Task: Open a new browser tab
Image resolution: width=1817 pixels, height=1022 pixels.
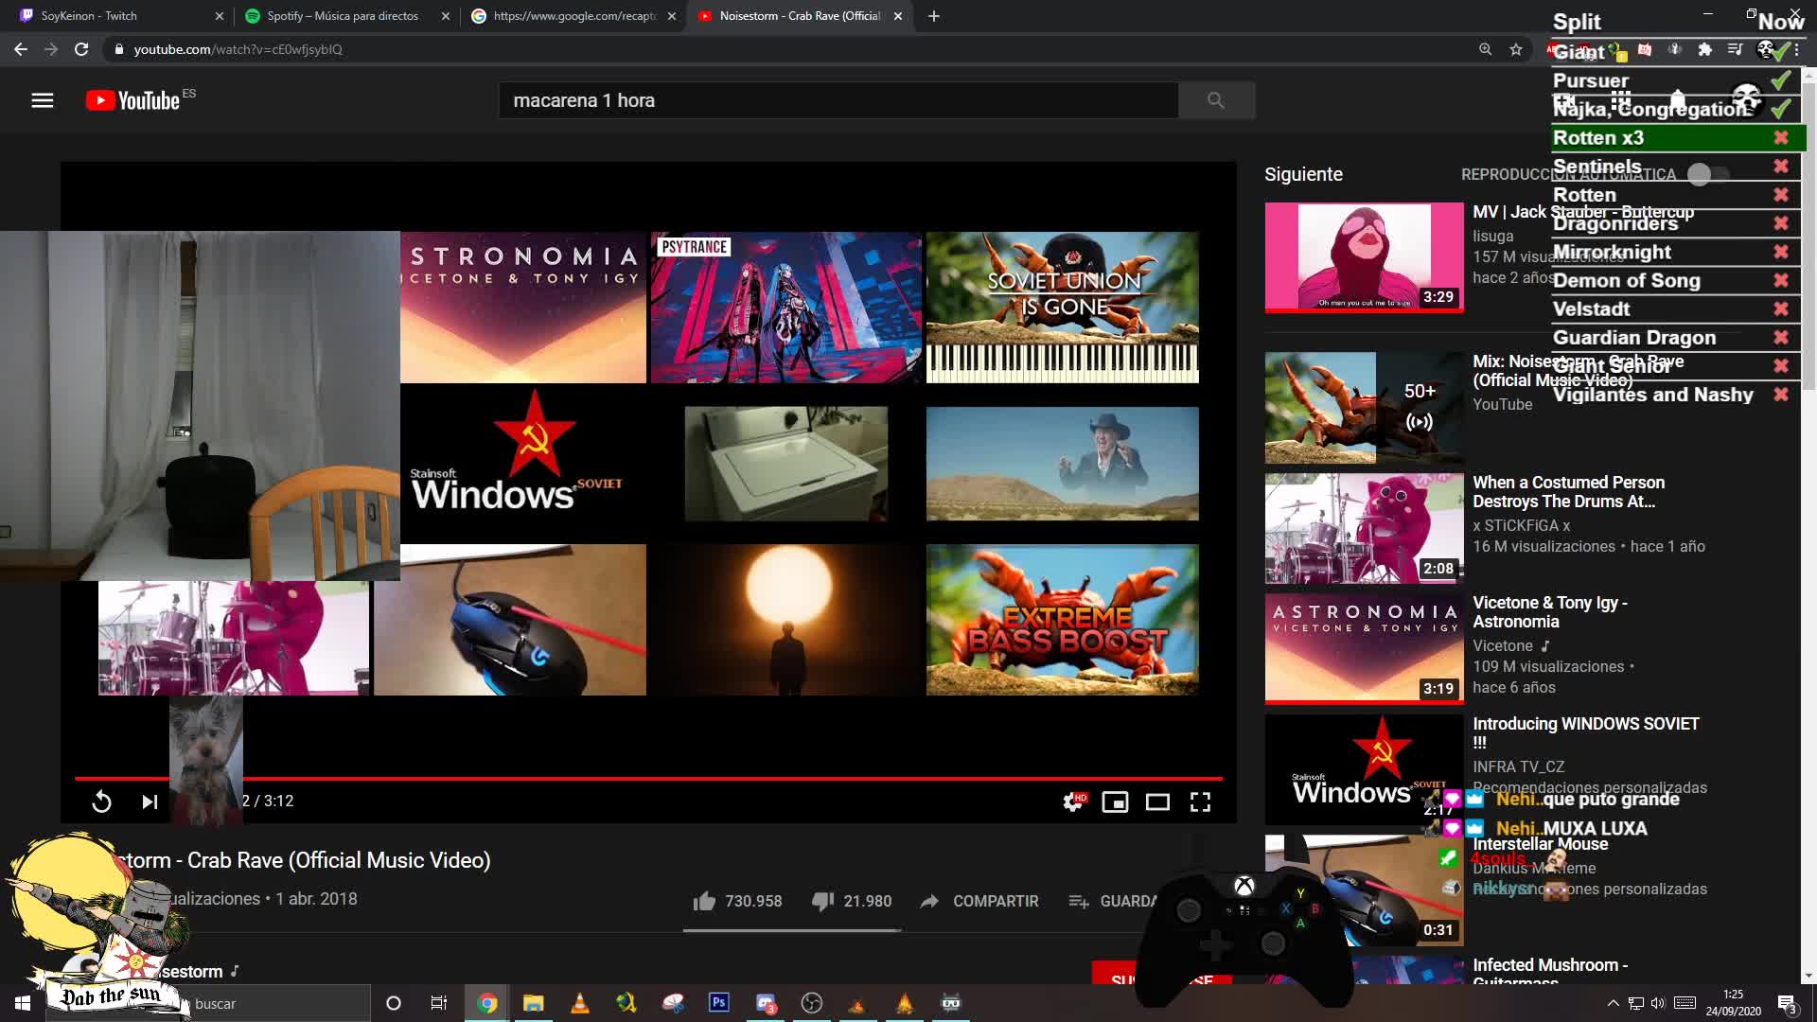Action: click(x=934, y=16)
